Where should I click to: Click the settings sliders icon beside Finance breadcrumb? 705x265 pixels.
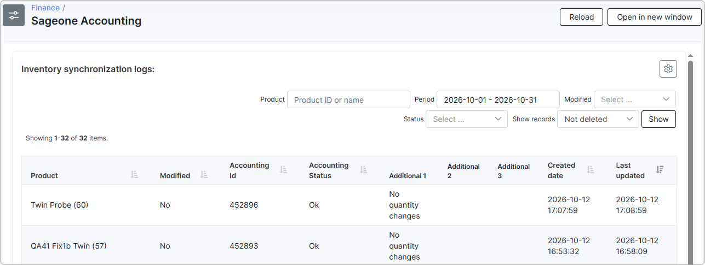point(14,15)
